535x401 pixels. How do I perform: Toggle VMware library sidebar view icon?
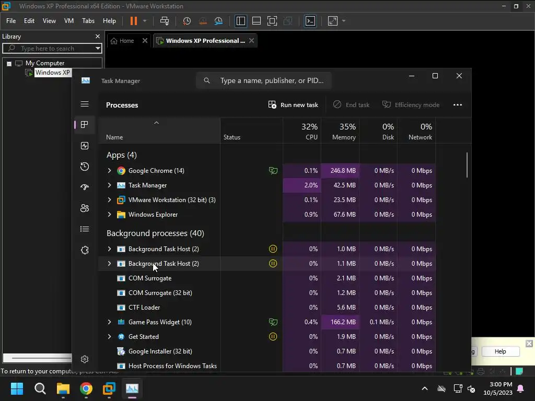(x=240, y=21)
